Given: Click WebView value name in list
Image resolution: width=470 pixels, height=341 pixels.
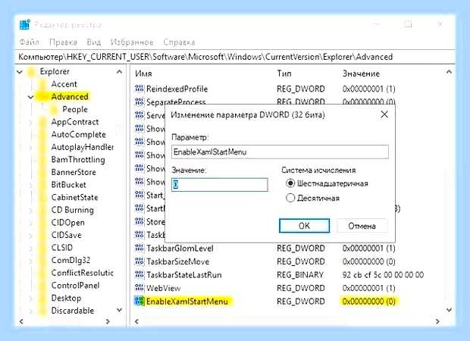Looking at the screenshot, I should tap(163, 288).
